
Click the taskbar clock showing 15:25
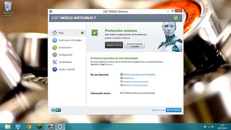[x=222, y=127]
